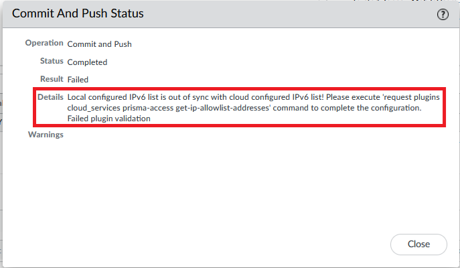Select the Details field label
Viewport: 460px width, 268px height.
pyautogui.click(x=50, y=97)
